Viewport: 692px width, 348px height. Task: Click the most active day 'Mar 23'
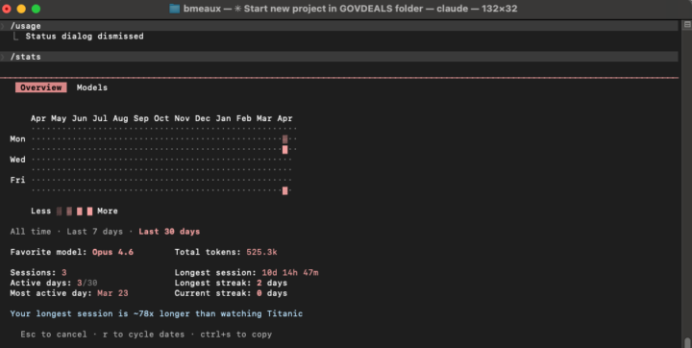point(112,293)
